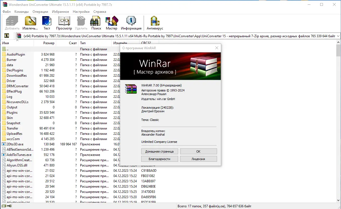Click the WinRAR books icon in About dialog
341x209 pixels.
(131, 89)
